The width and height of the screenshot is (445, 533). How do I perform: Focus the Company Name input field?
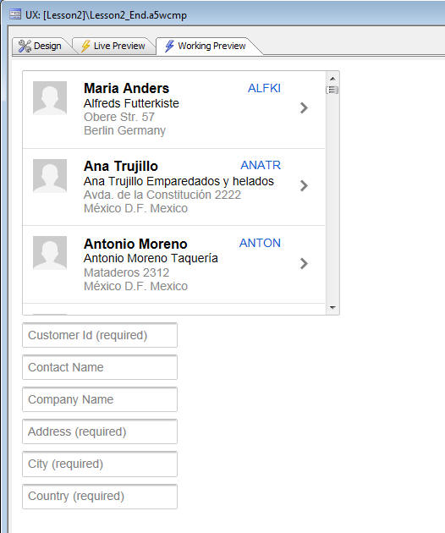100,399
